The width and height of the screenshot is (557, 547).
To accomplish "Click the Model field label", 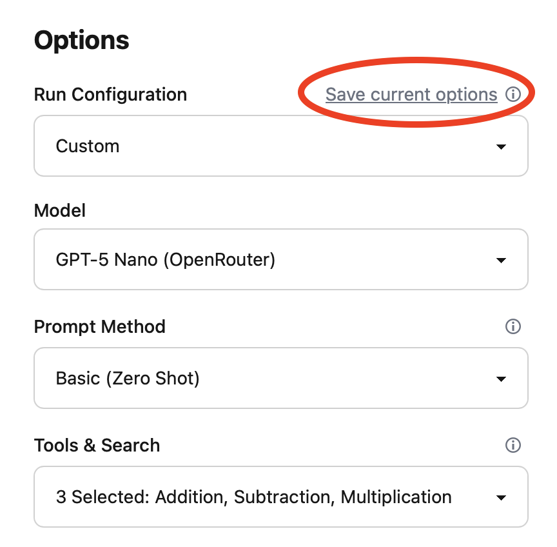I will pos(60,210).
